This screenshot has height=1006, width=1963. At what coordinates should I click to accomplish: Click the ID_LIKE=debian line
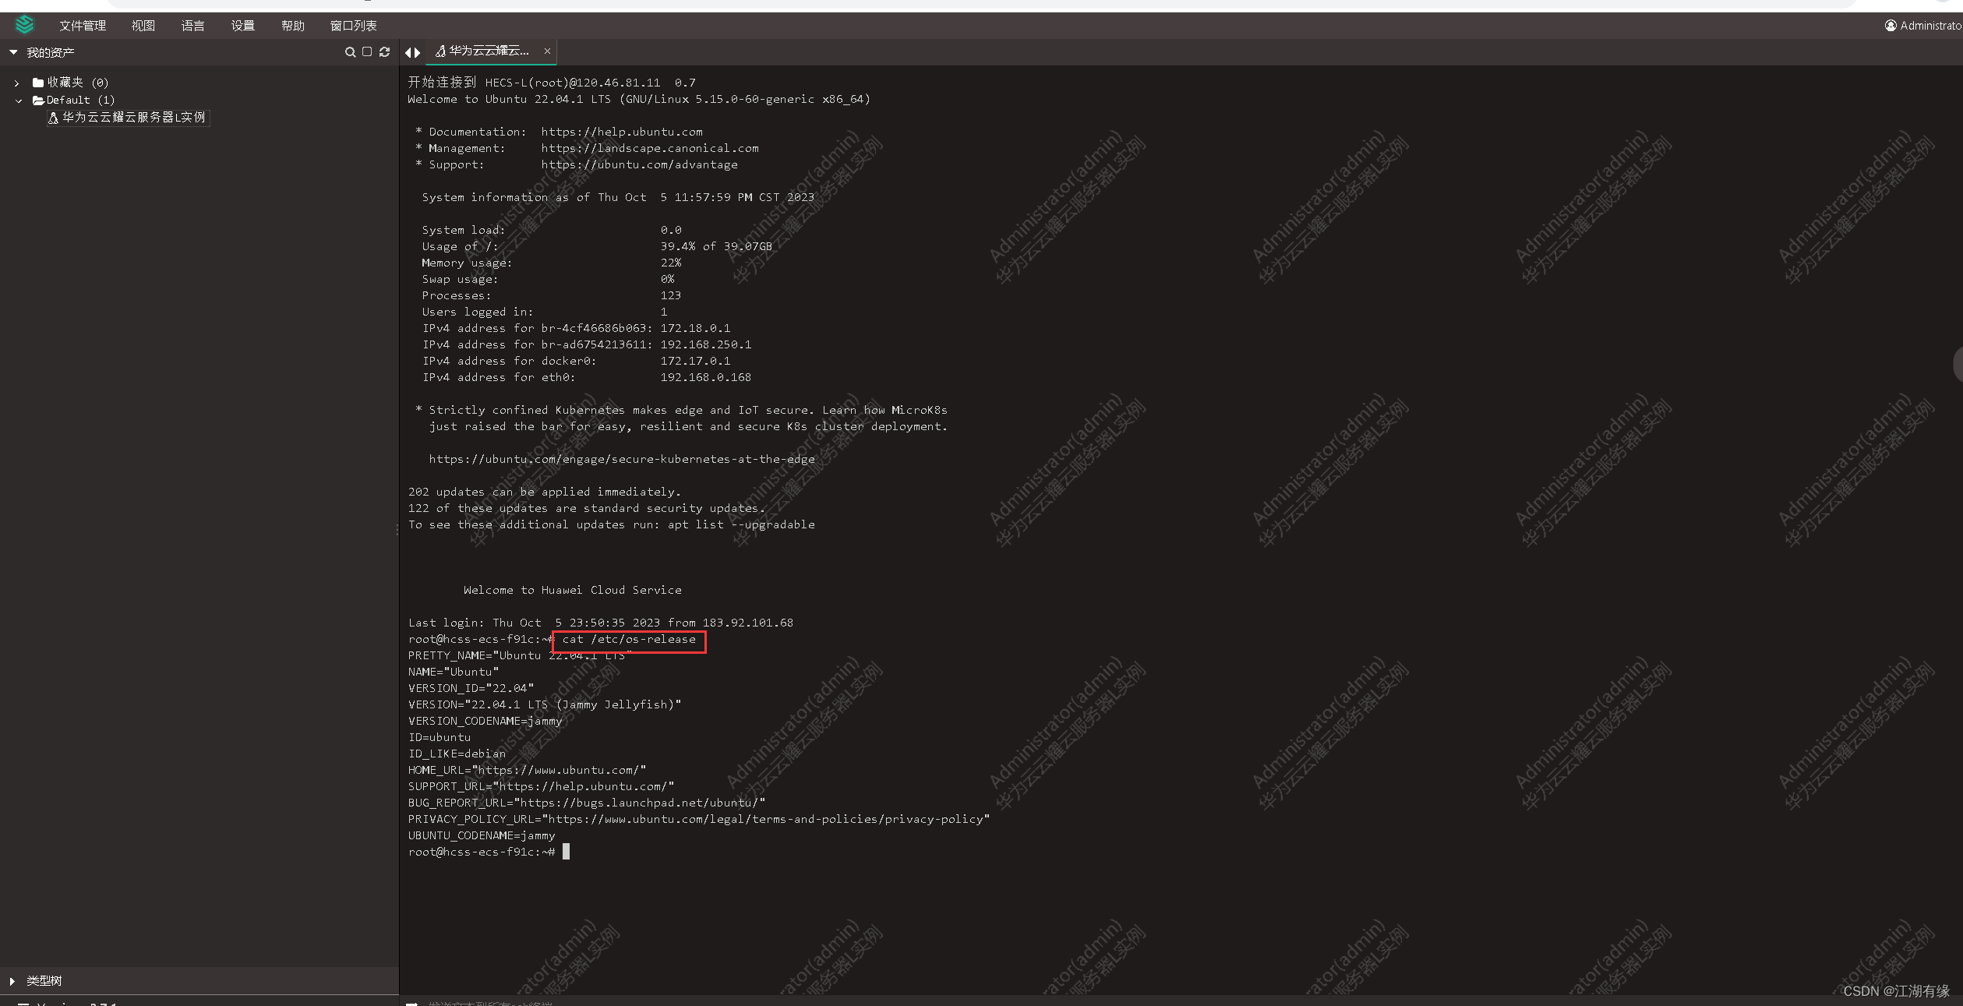(457, 754)
